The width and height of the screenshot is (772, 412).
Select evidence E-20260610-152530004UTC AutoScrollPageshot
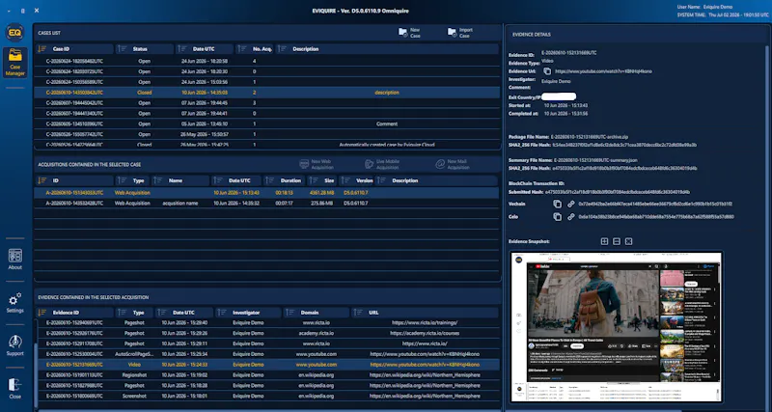(x=268, y=354)
